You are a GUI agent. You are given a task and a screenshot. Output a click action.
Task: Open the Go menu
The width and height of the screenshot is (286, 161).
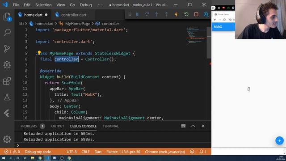click(x=72, y=5)
